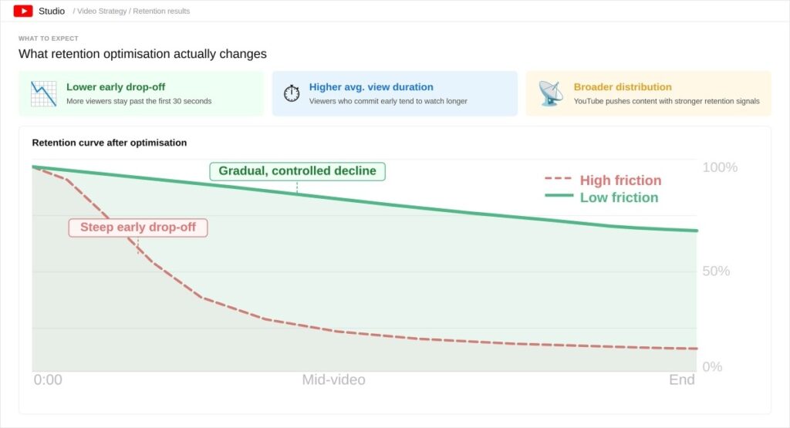This screenshot has height=428, width=790.
Task: Click 'More viewers stay past the first 30 seconds' text
Action: click(x=139, y=101)
